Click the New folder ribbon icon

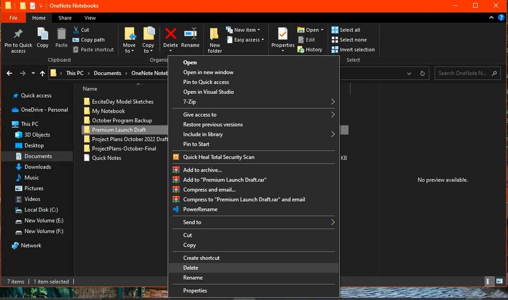(214, 37)
